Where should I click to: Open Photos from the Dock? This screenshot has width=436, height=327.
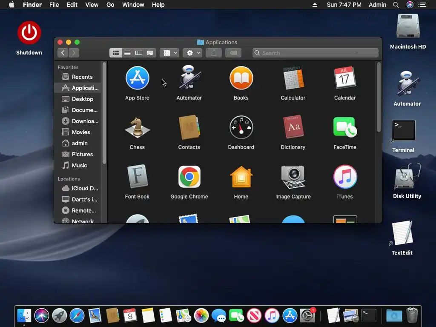[201, 316]
